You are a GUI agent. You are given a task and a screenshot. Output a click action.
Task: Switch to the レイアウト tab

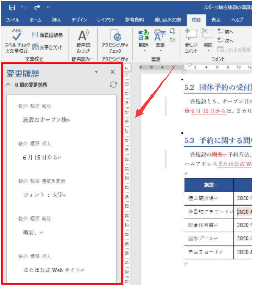click(106, 20)
